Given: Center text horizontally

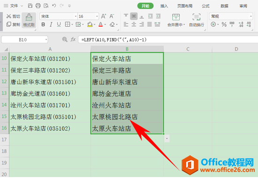Looking at the screenshot, I should coord(134,24).
